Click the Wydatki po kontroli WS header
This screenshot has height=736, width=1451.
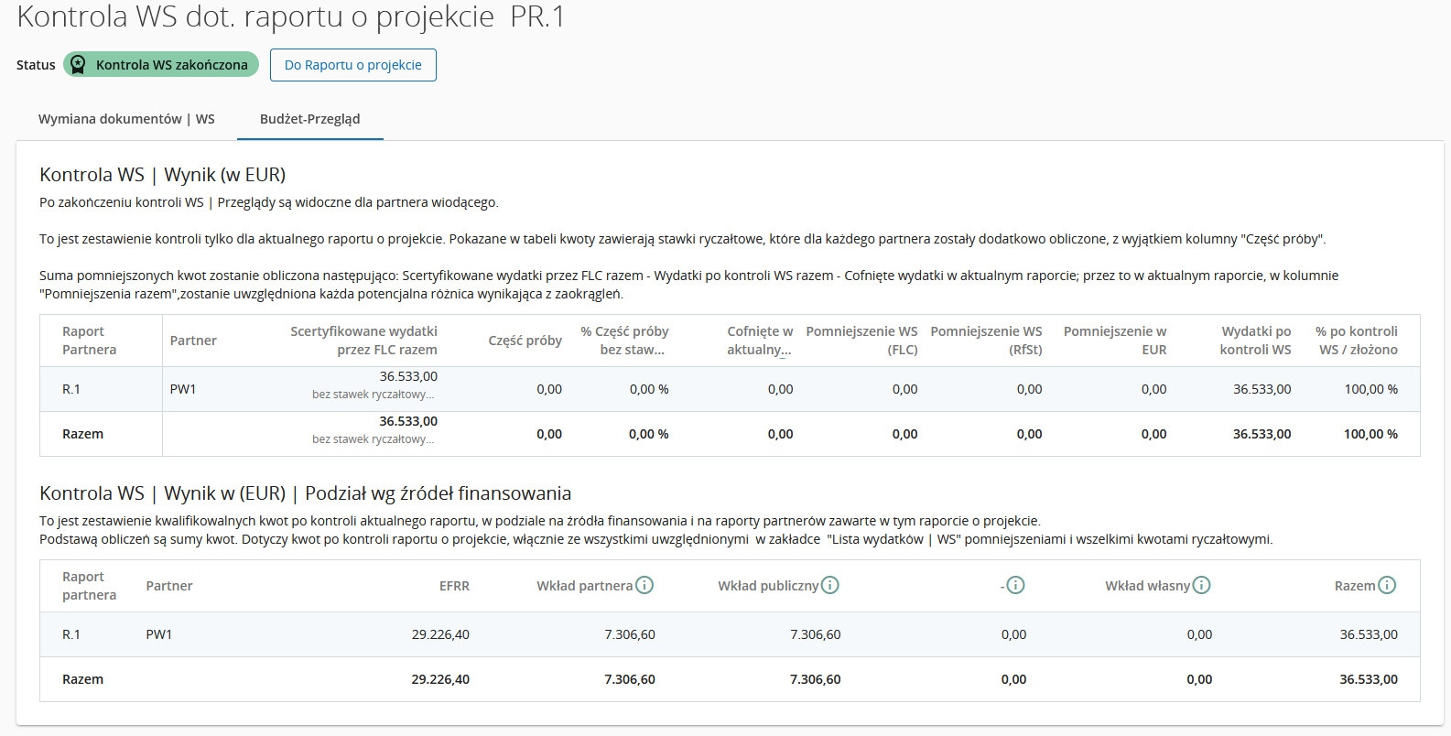(x=1255, y=341)
